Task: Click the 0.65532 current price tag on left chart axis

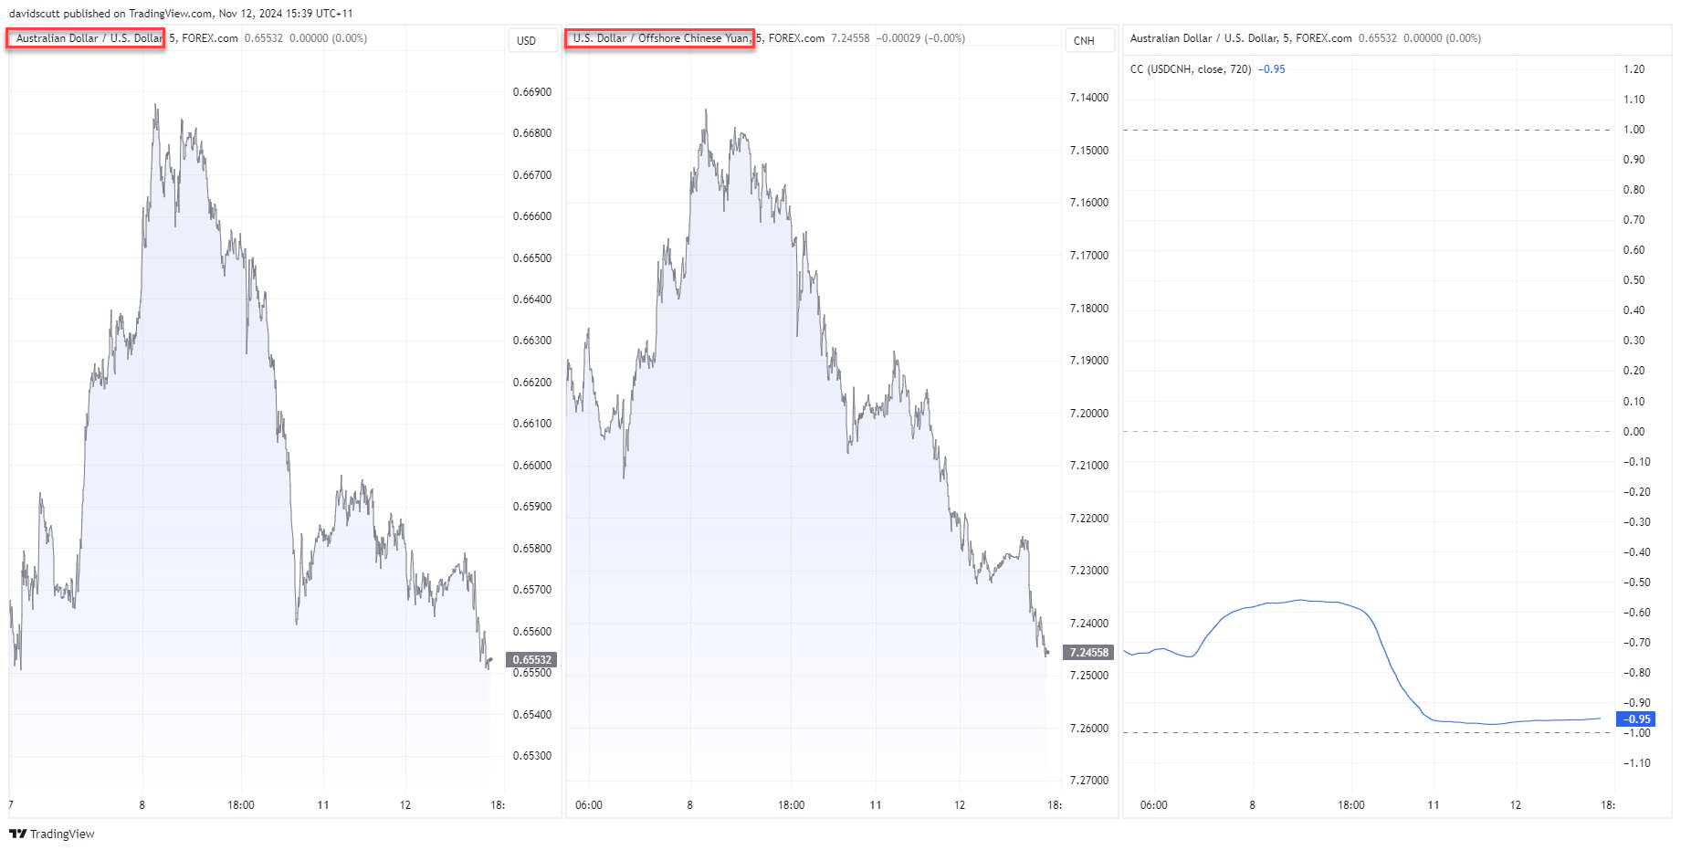Action: tap(531, 659)
